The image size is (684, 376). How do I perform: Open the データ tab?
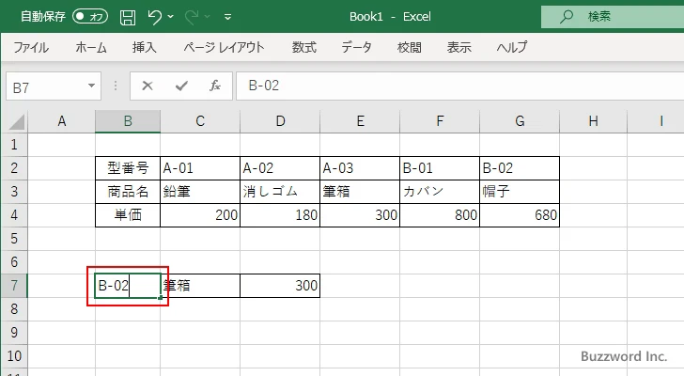pos(356,47)
